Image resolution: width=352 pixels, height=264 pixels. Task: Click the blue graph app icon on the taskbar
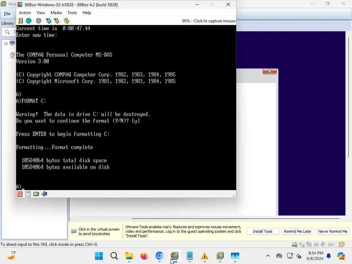coord(235,256)
